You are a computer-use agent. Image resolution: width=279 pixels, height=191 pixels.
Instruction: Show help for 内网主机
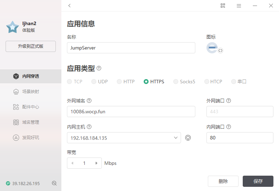click(89, 127)
